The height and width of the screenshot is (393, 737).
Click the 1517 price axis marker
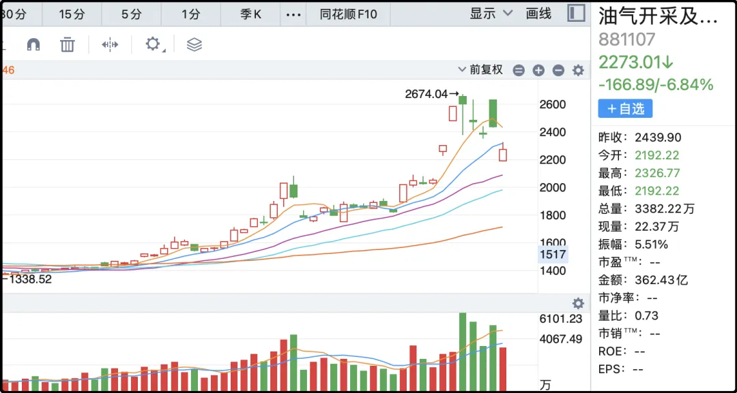pos(551,254)
